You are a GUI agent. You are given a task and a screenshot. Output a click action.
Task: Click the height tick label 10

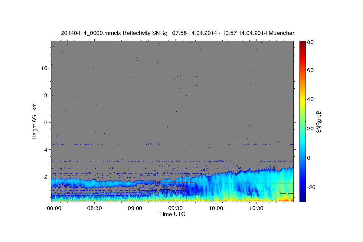[44, 68]
